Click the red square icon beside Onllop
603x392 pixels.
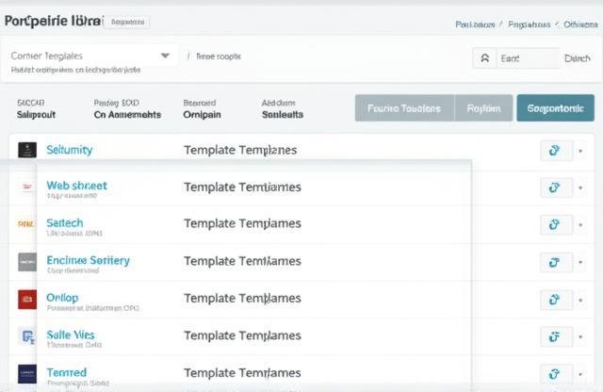(x=26, y=299)
